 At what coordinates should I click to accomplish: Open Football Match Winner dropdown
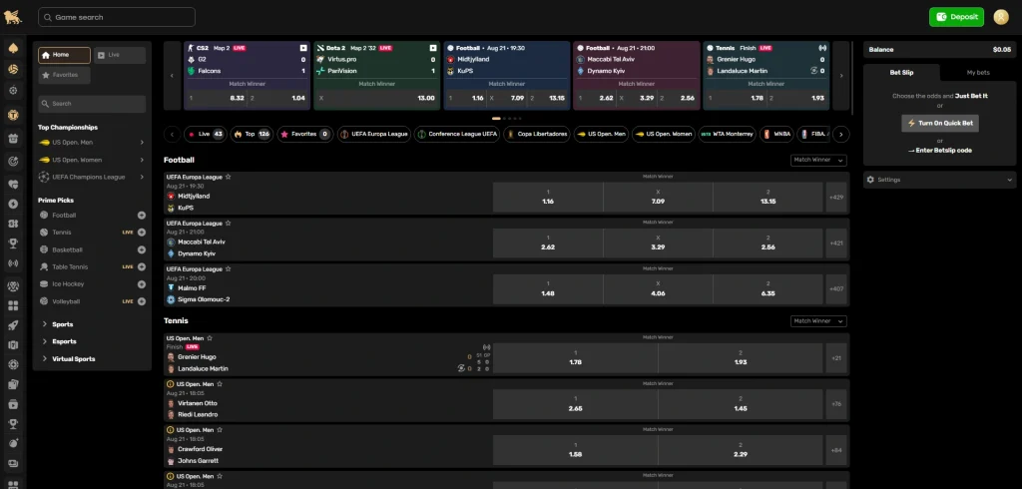coord(817,160)
